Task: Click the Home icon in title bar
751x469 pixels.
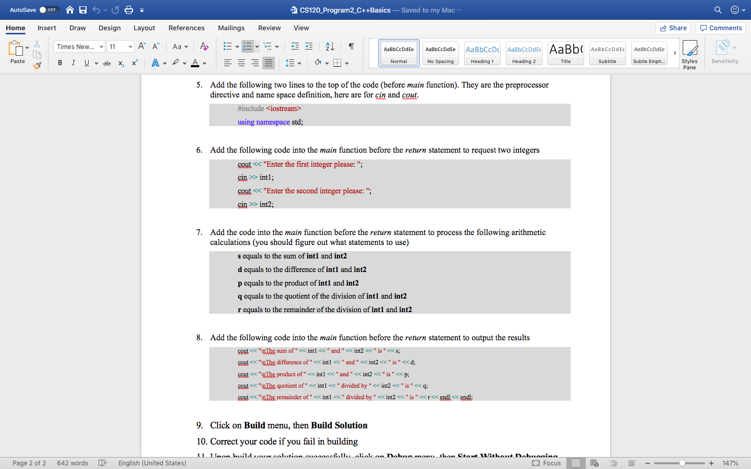Action: click(70, 10)
